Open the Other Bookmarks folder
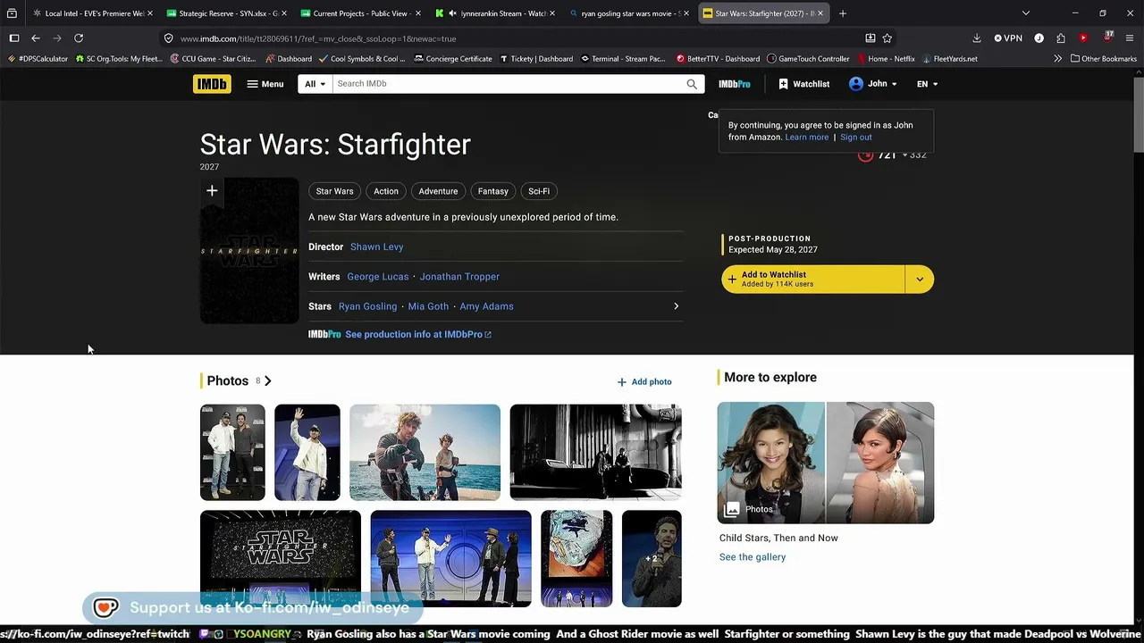Image resolution: width=1144 pixels, height=643 pixels. (x=1104, y=59)
